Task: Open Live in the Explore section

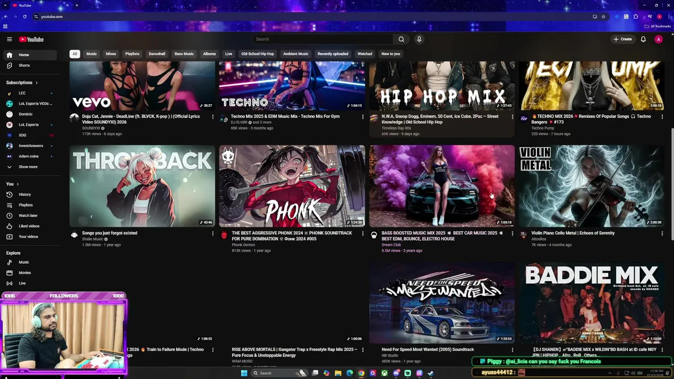Action: click(x=29, y=283)
